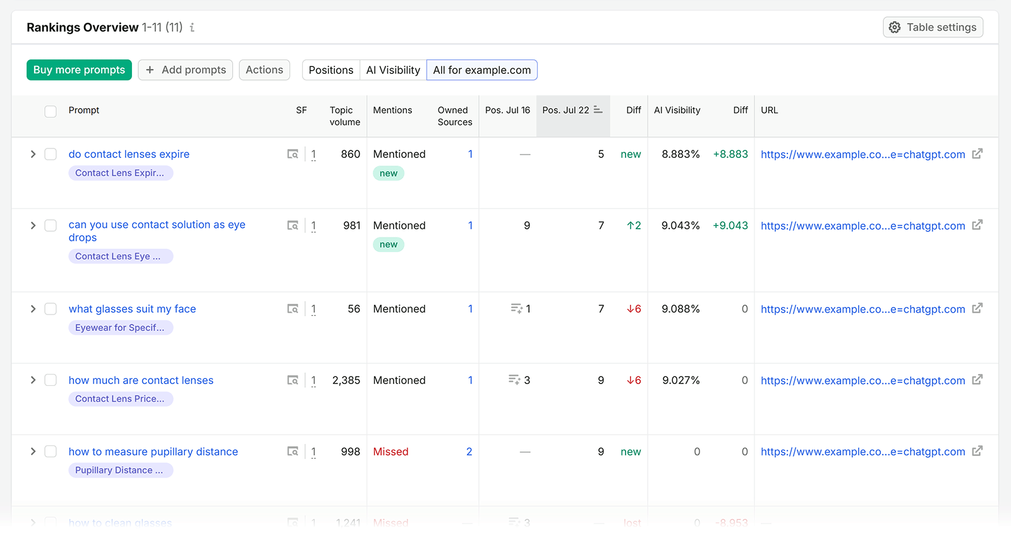Click AI overview icon in 'what glasses suit my face' Jul 16 position
Viewport: 1011px width, 535px height.
pos(516,309)
